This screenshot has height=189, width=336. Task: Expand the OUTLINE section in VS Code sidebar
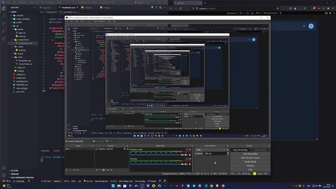click(14, 171)
